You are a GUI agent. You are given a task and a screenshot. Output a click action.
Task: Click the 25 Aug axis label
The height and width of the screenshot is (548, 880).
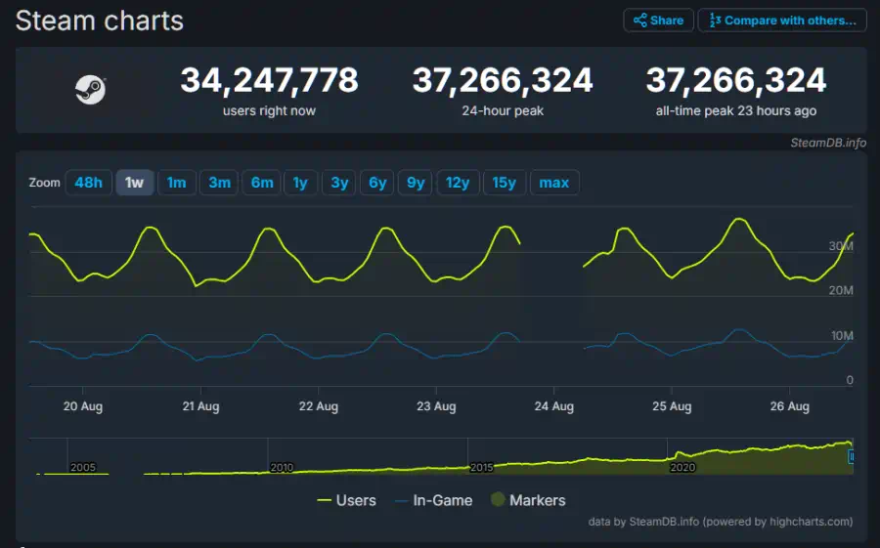tap(672, 406)
